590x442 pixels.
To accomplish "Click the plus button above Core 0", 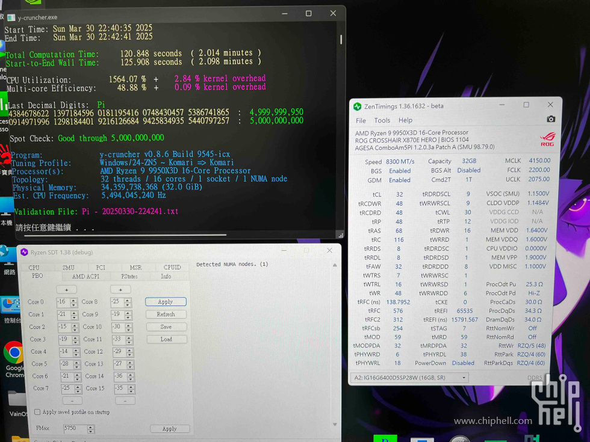I will click(67, 290).
